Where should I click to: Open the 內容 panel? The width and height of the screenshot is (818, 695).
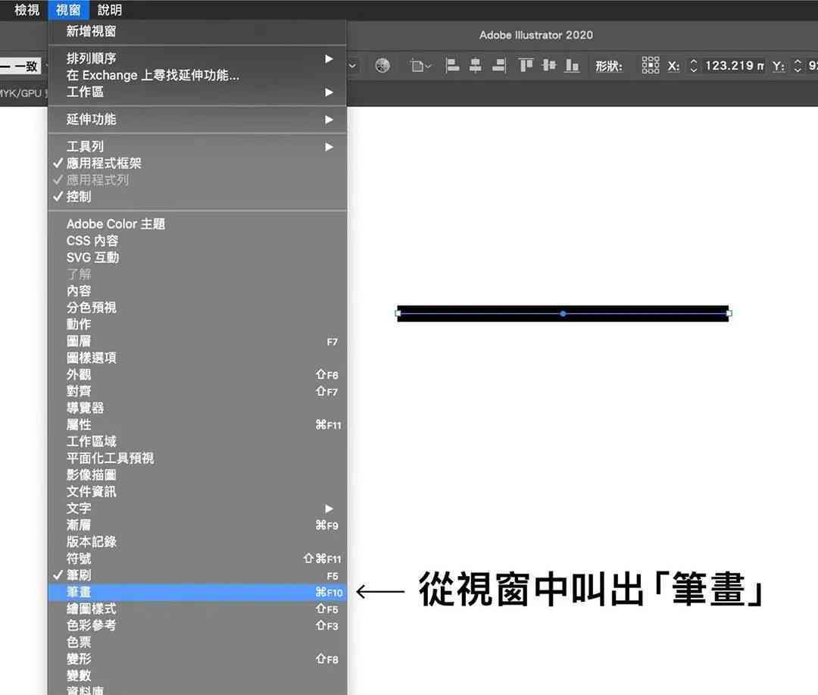(x=197, y=291)
